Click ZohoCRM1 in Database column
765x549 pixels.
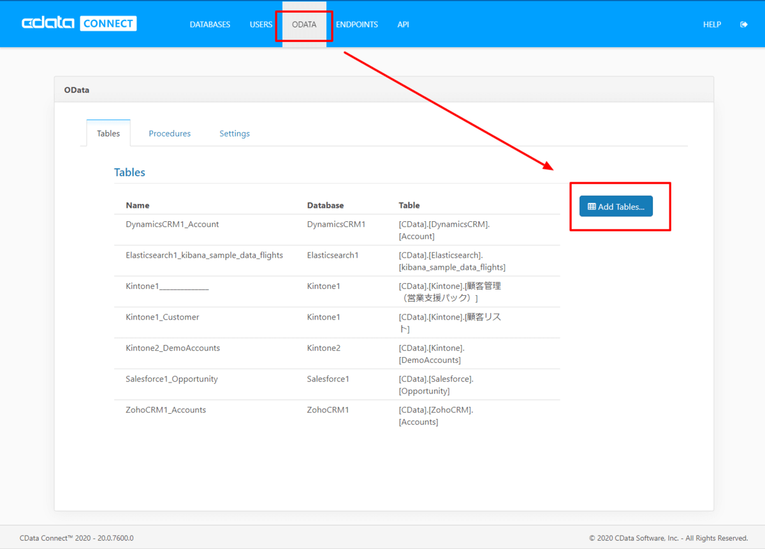coord(328,410)
